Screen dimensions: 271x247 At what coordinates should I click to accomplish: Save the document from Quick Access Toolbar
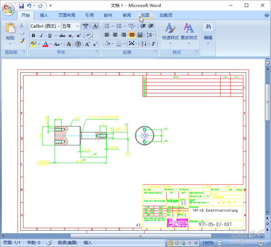pos(21,6)
